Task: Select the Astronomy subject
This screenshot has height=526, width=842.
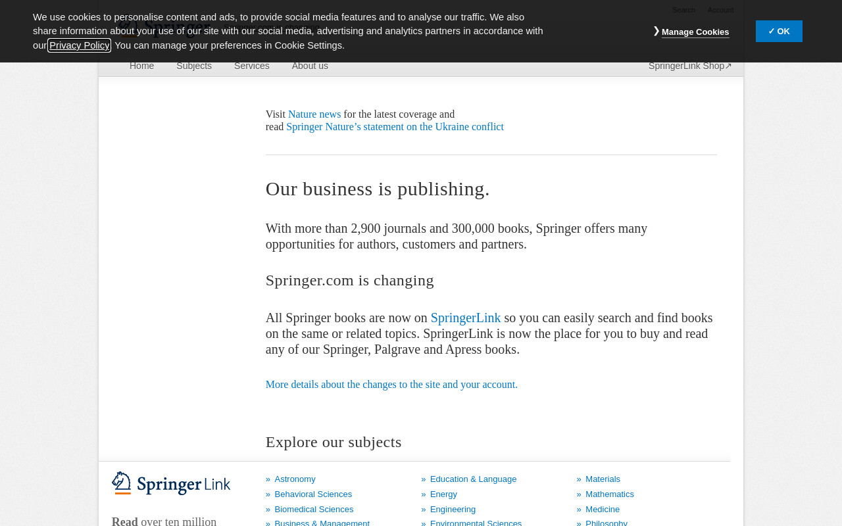Action: pos(295,479)
